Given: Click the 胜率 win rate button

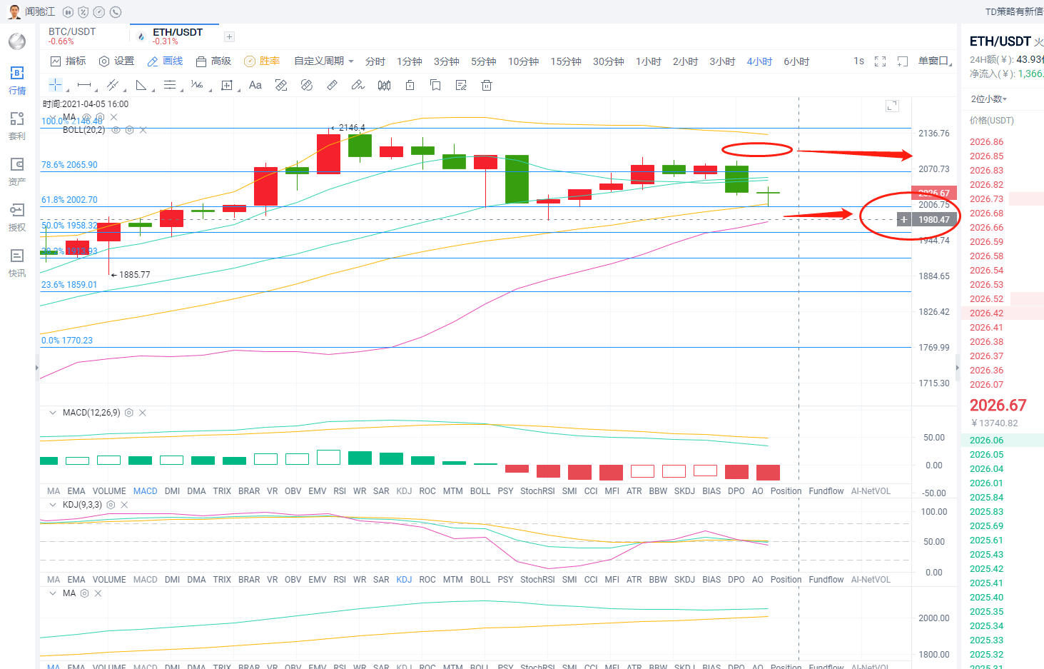Looking at the screenshot, I should coord(262,61).
